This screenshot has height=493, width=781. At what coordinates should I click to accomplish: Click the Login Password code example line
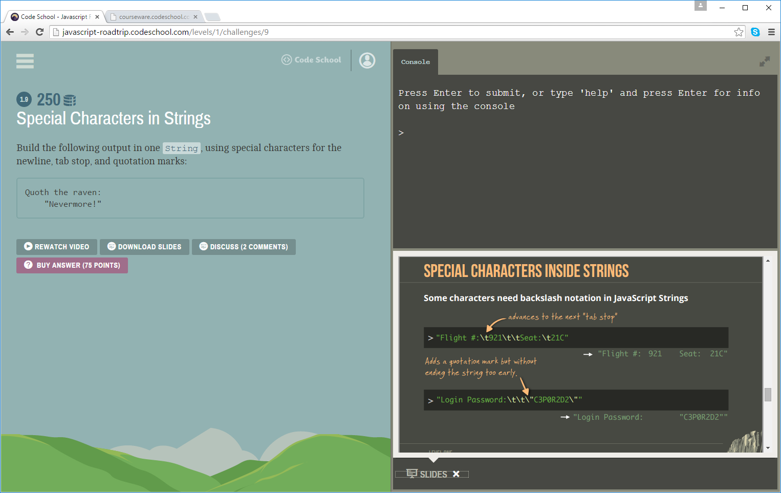pos(576,400)
